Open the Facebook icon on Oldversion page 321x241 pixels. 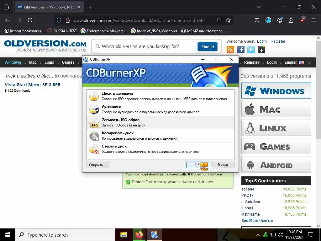[x=240, y=50]
